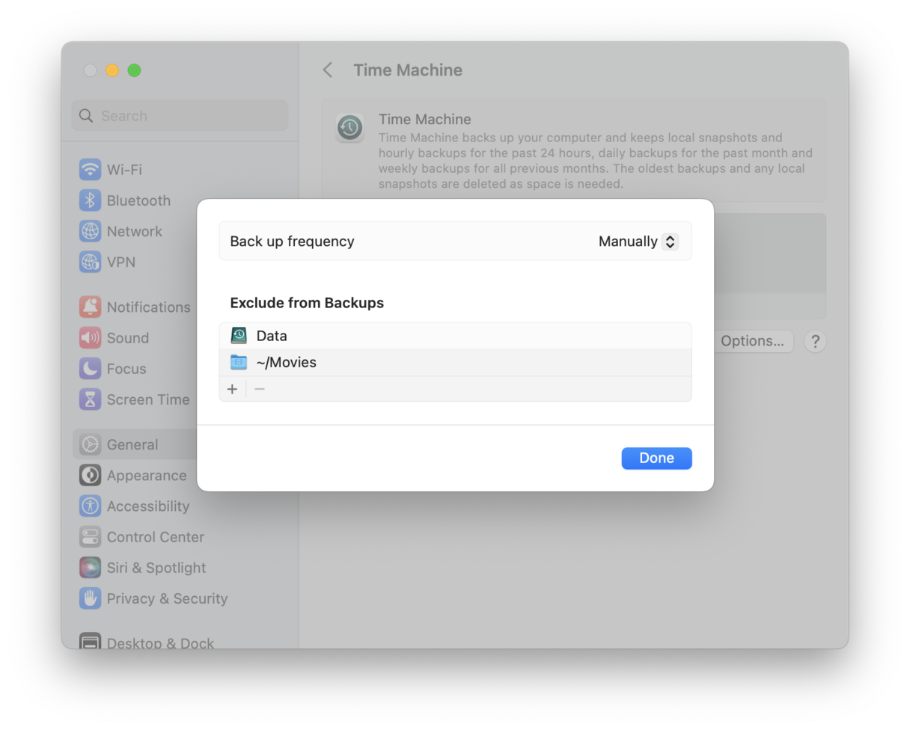Image resolution: width=910 pixels, height=730 pixels.
Task: Click the Sound speaker icon
Action: click(90, 338)
